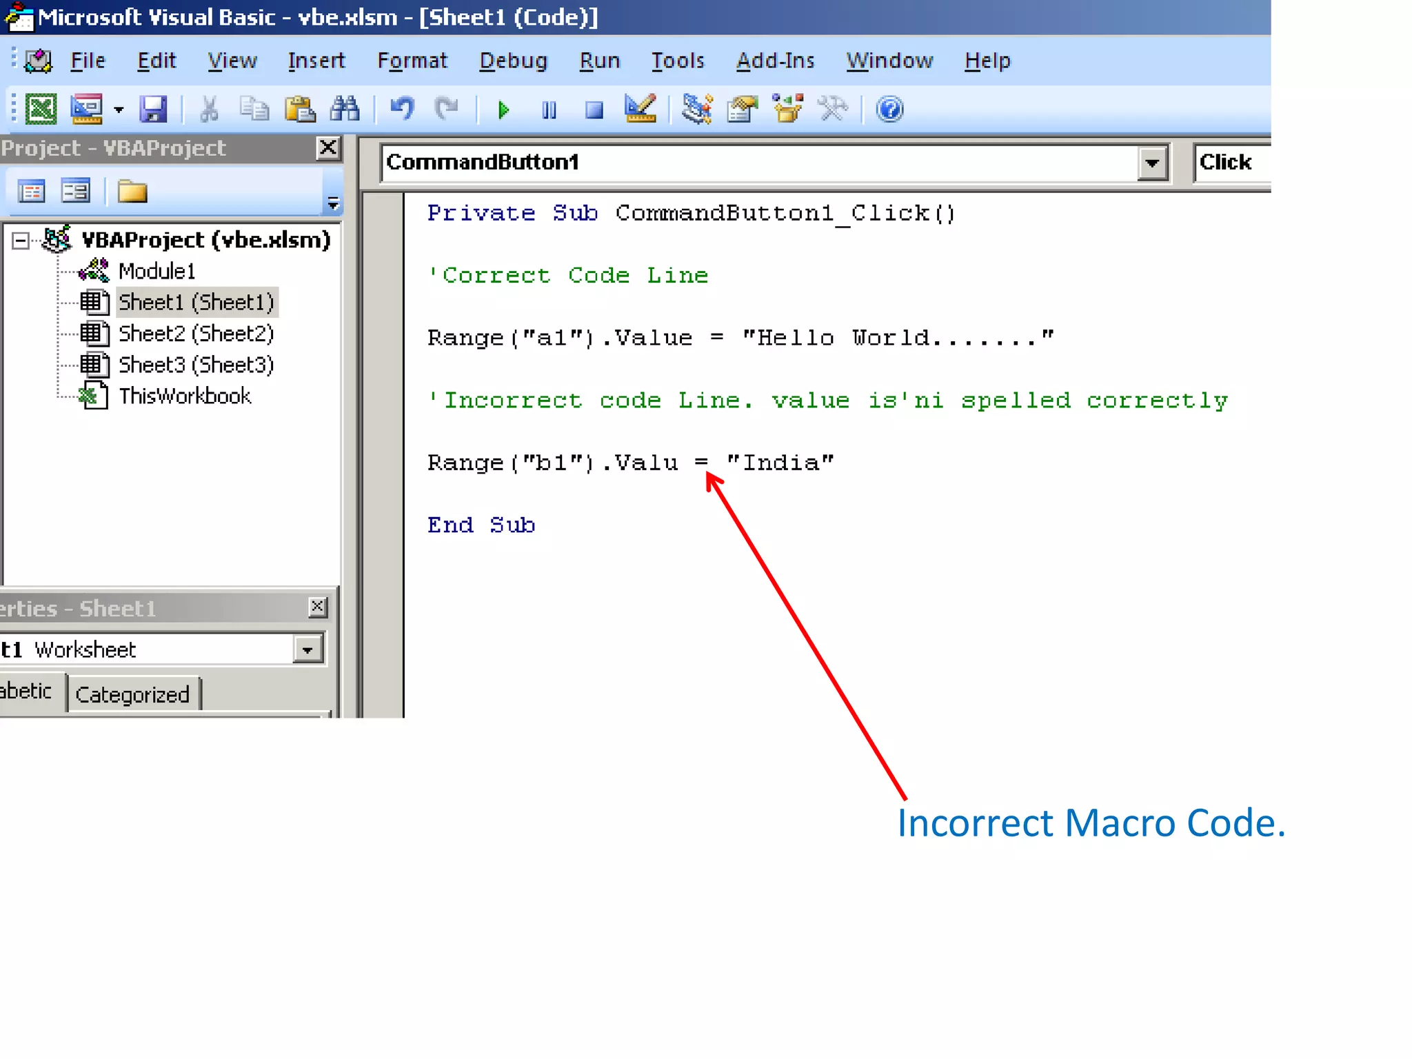Click the End Sub line

481,525
